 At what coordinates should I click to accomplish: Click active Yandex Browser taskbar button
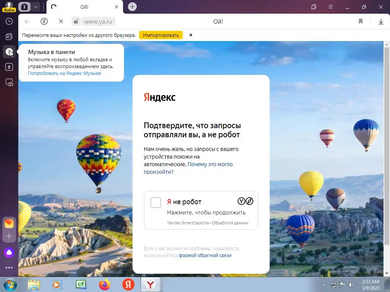150,285
